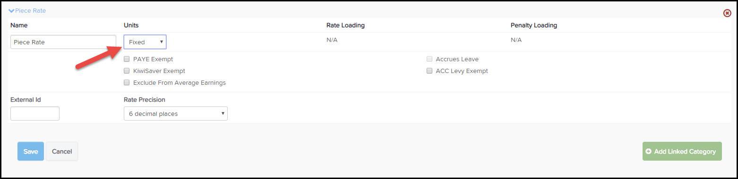Click the blue Save button
The width and height of the screenshot is (738, 179).
[31, 151]
